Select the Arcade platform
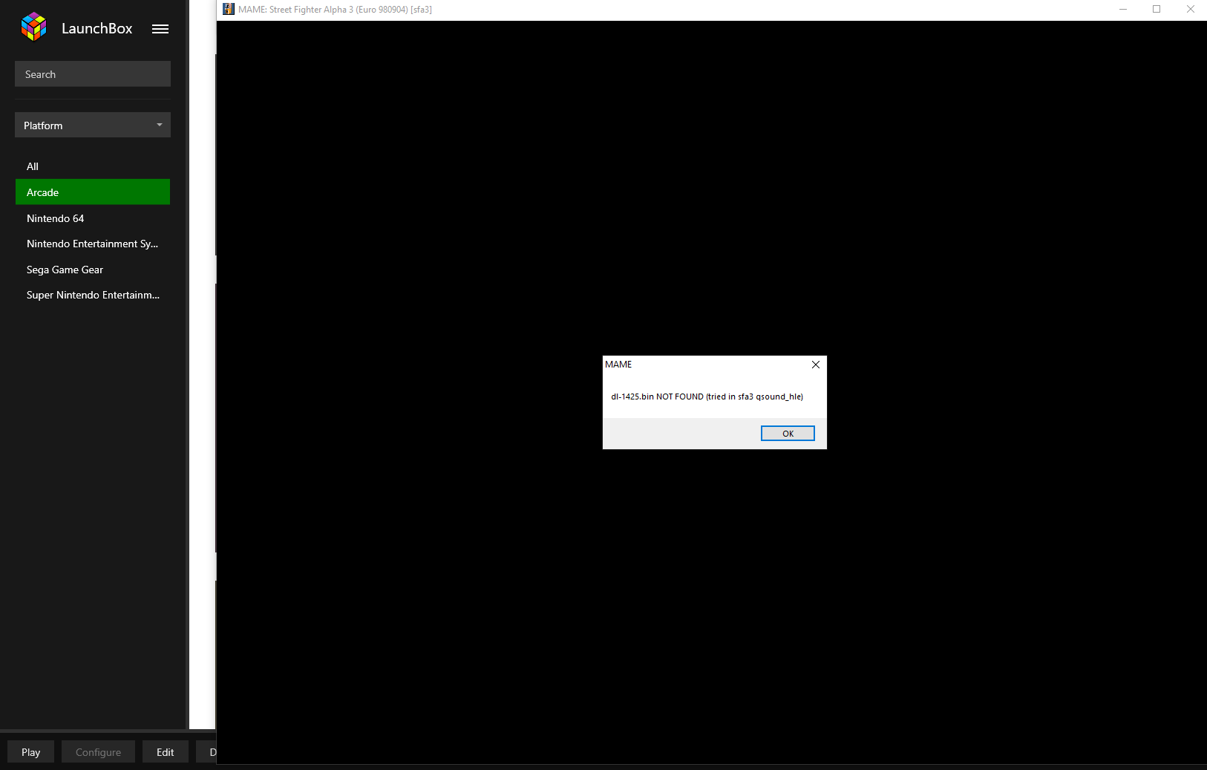 coord(93,192)
